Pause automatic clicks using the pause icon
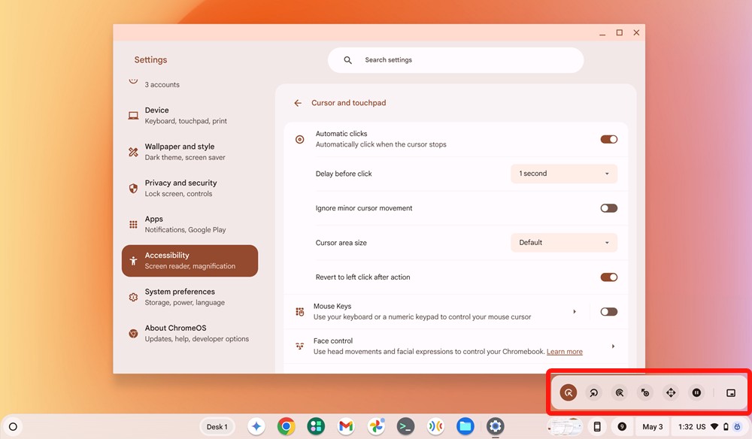 click(x=696, y=392)
